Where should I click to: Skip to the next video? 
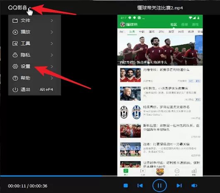coord(179,186)
